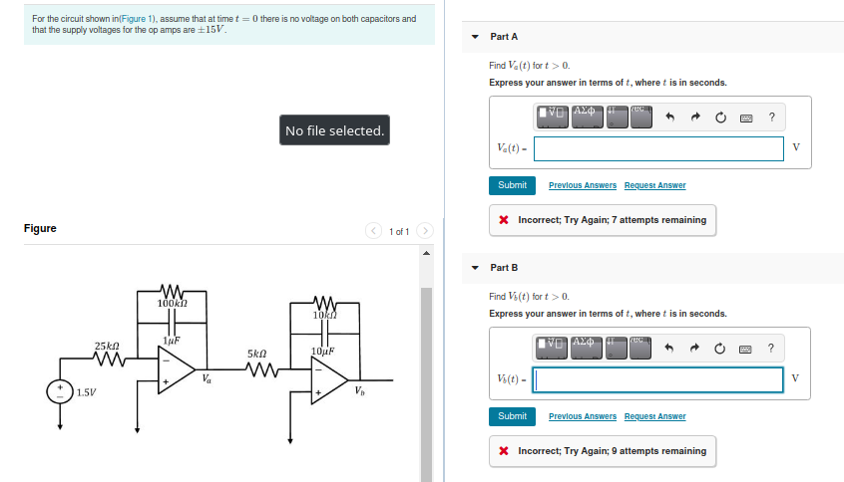
Task: Click subscript/superscript arrows button in Part A toolbar
Action: pos(617,117)
